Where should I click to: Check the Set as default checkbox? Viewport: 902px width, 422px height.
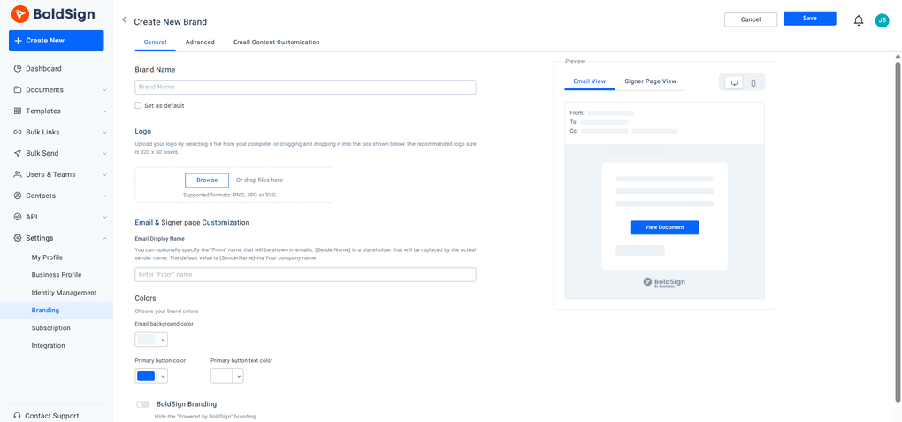tap(138, 105)
